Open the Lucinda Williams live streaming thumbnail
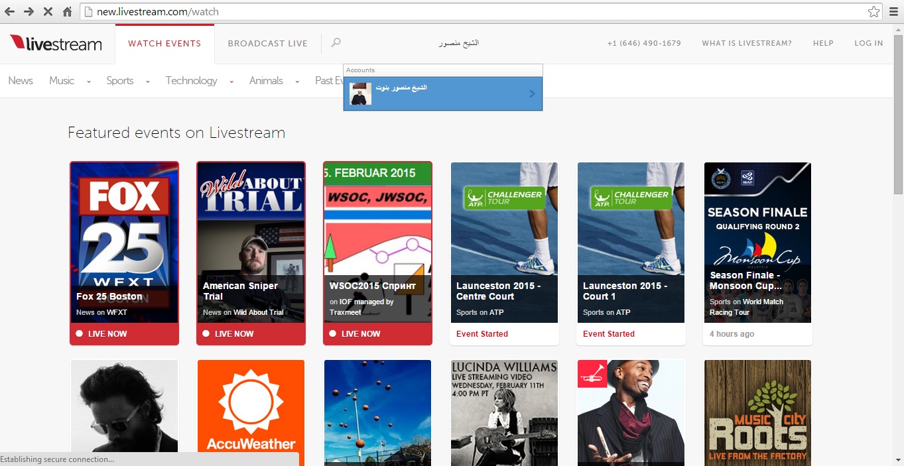 504,412
